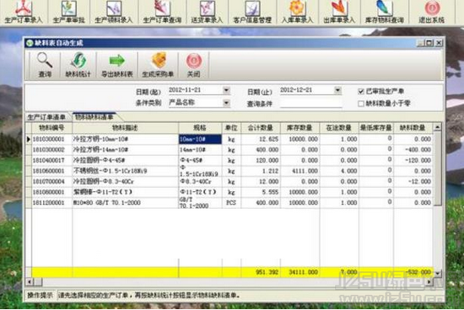Click the 库存数量 column header
Screen dimensions: 464x310
pos(299,128)
